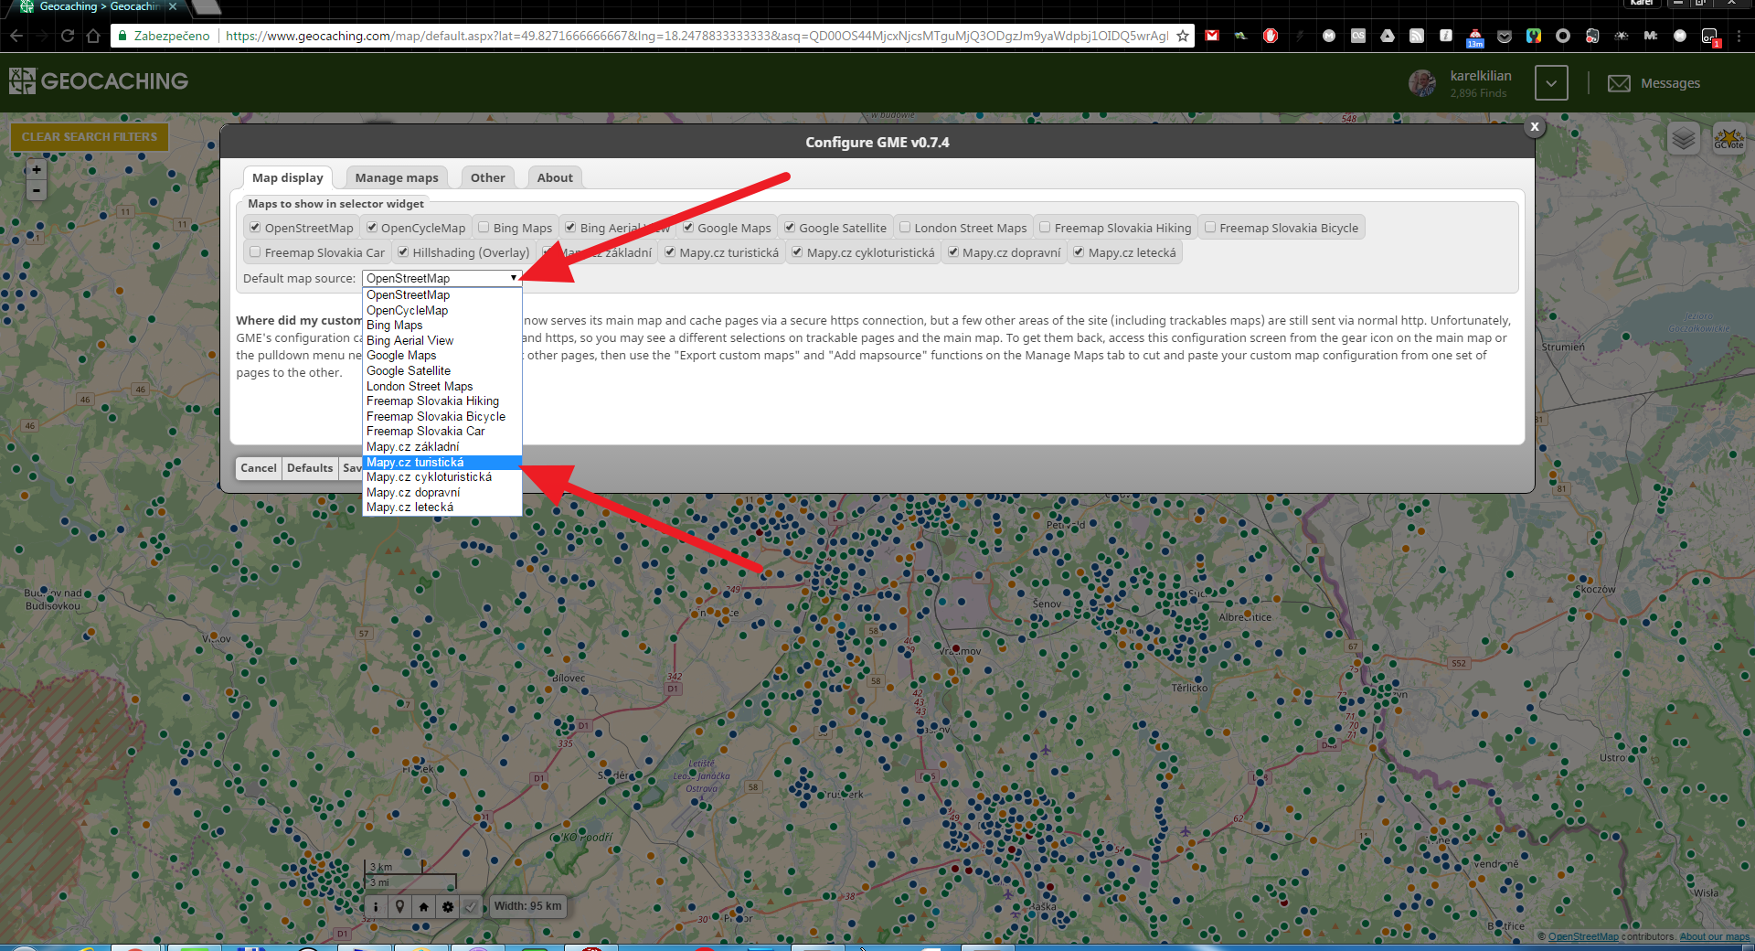
Task: Enable the Freemap Slovakia Bicycle checkbox
Action: coord(1210,228)
